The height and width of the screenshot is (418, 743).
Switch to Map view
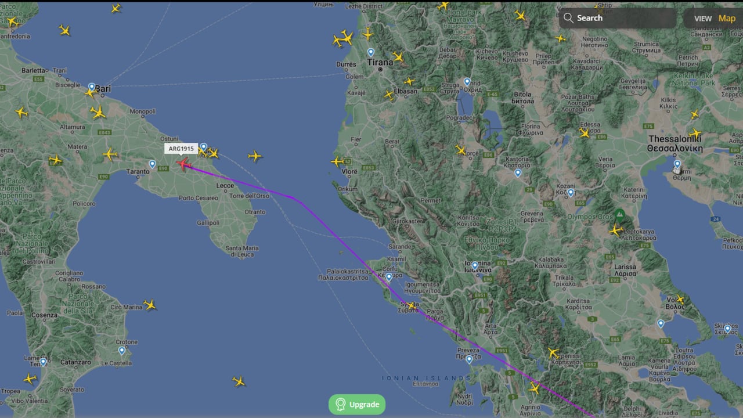(x=727, y=18)
